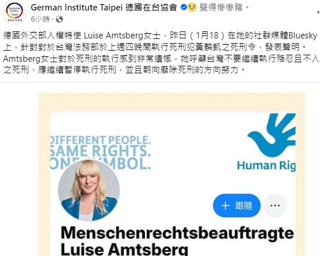Click the Human Rights text label
This screenshot has width=320, height=256.
pyautogui.click(x=266, y=165)
